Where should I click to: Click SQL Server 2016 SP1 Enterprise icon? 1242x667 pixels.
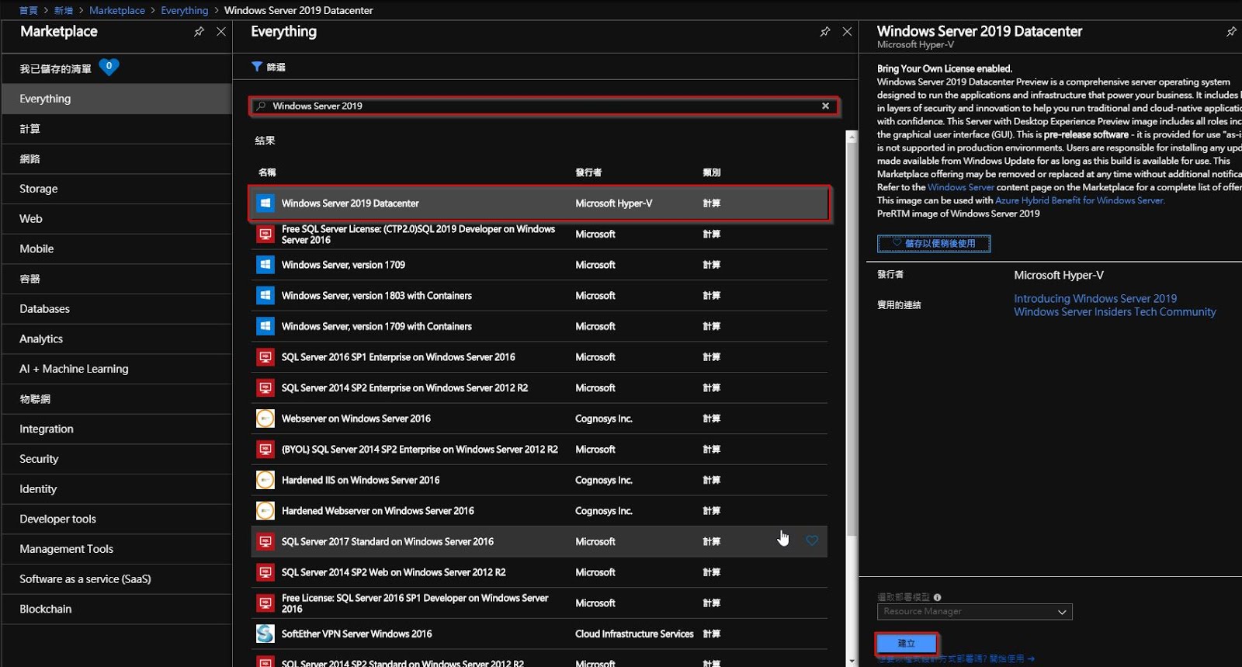(265, 357)
